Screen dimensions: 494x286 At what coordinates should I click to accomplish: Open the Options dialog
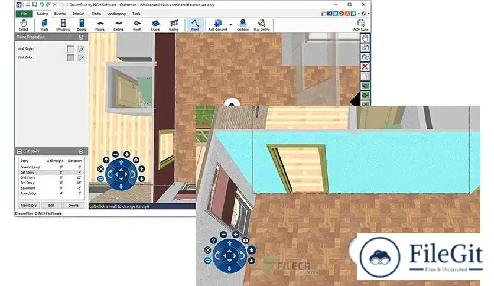tap(243, 25)
